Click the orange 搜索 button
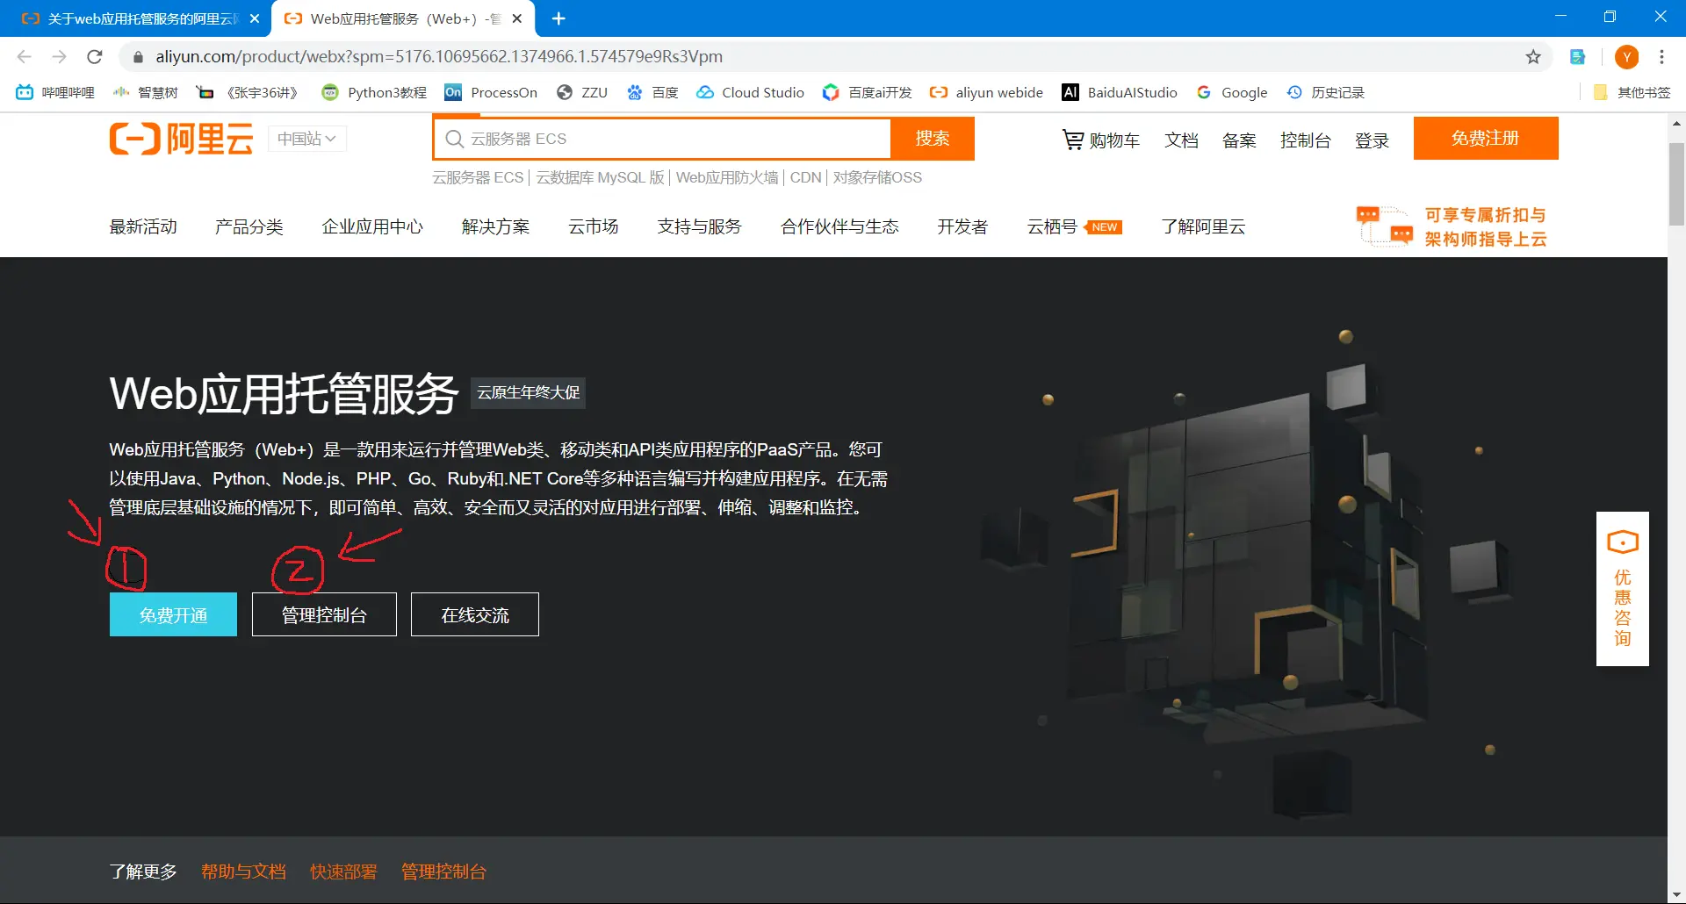 tap(933, 139)
